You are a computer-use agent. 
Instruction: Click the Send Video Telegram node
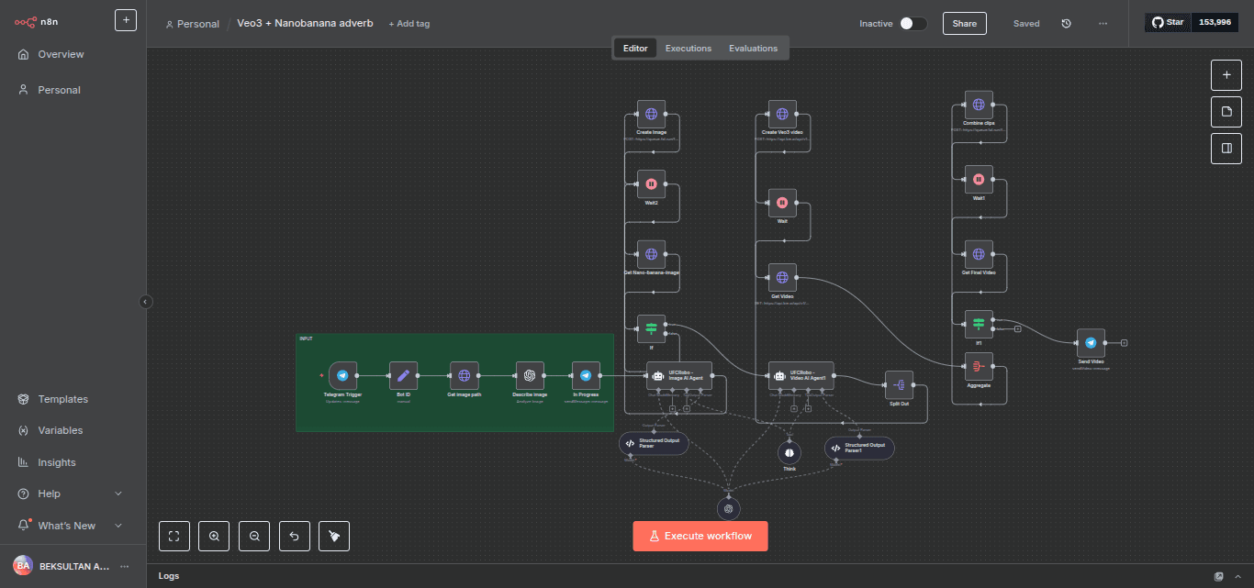pyautogui.click(x=1091, y=343)
